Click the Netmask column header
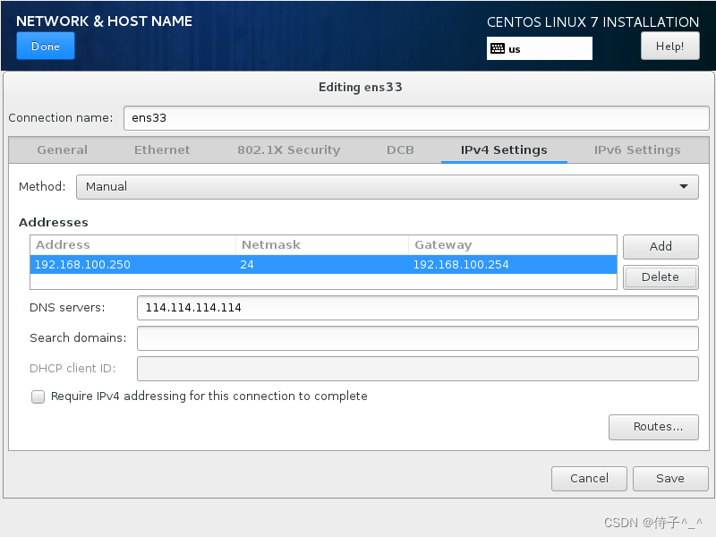Viewport: 716px width, 537px height. pyautogui.click(x=322, y=244)
